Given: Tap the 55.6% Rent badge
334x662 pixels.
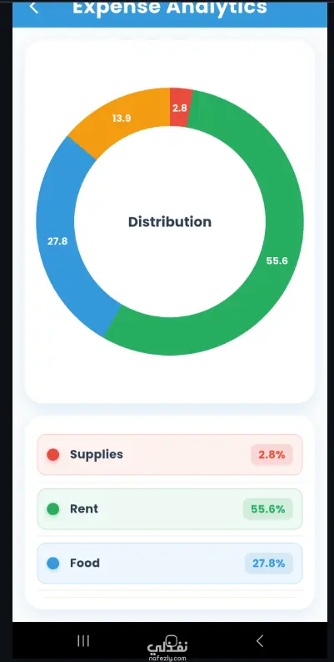Looking at the screenshot, I should tap(268, 508).
